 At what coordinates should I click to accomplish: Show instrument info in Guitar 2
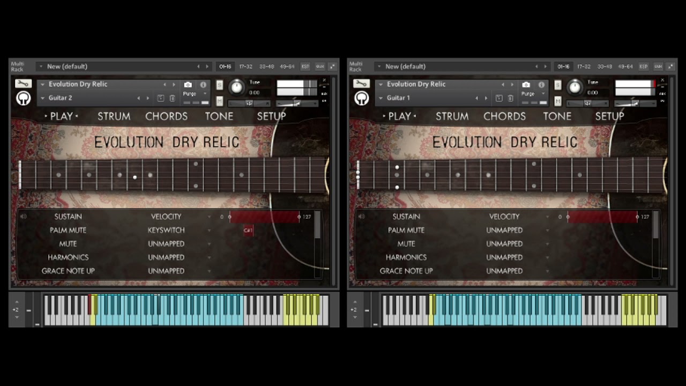click(x=203, y=85)
